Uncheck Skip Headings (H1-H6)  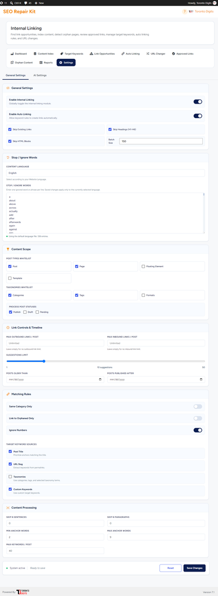click(110, 130)
